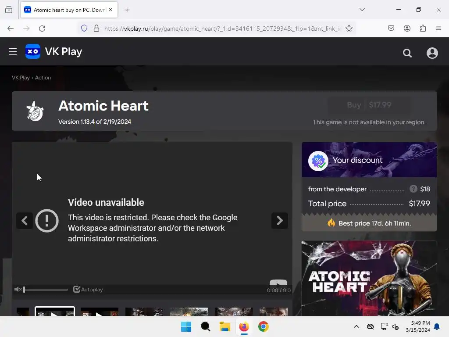Toggle the Autoplay checkbox
Image resolution: width=449 pixels, height=337 pixels.
pyautogui.click(x=76, y=290)
